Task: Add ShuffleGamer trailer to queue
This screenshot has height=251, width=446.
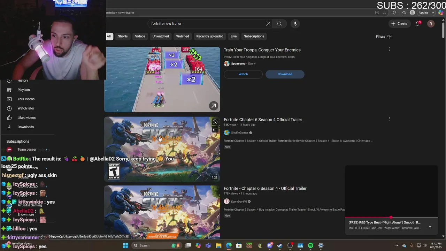Action: tap(215, 130)
